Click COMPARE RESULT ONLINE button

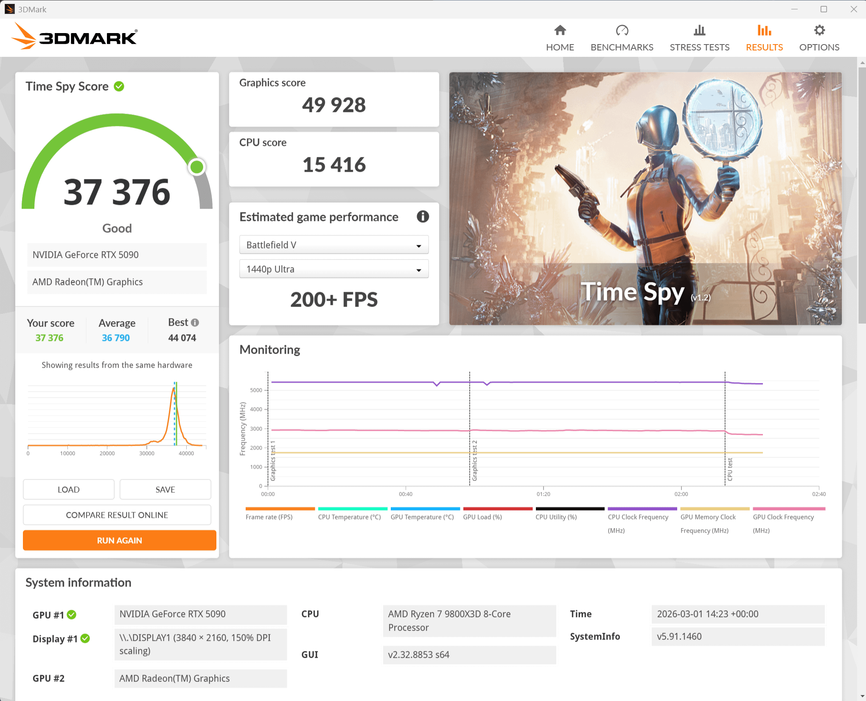point(117,515)
